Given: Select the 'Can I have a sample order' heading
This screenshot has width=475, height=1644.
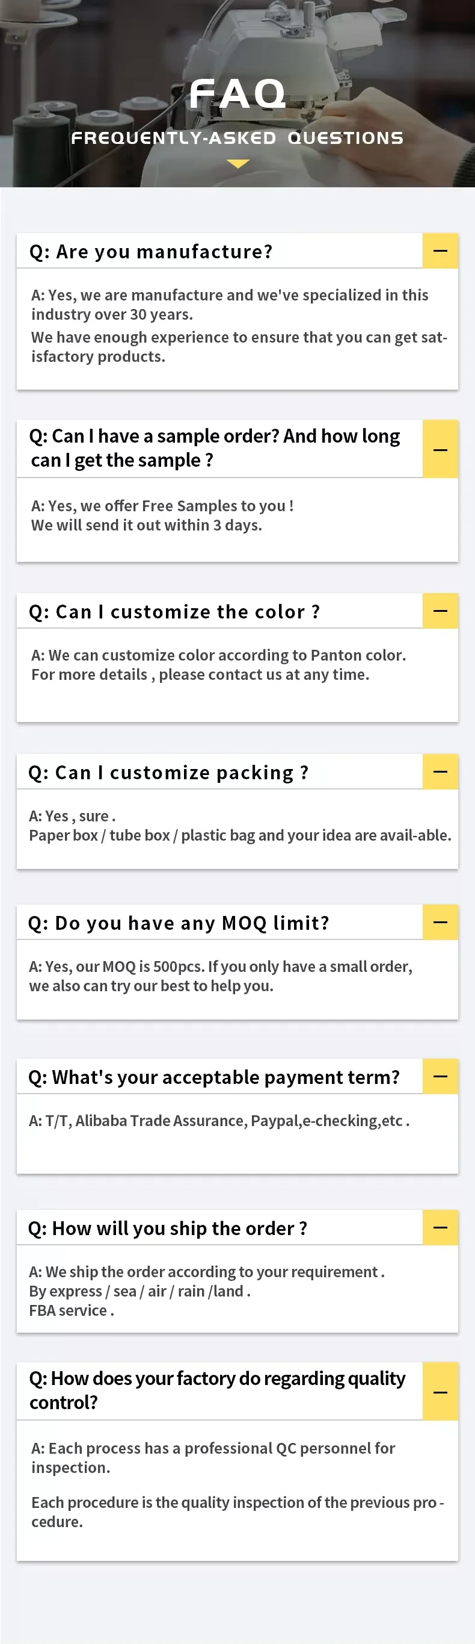Looking at the screenshot, I should 214,448.
